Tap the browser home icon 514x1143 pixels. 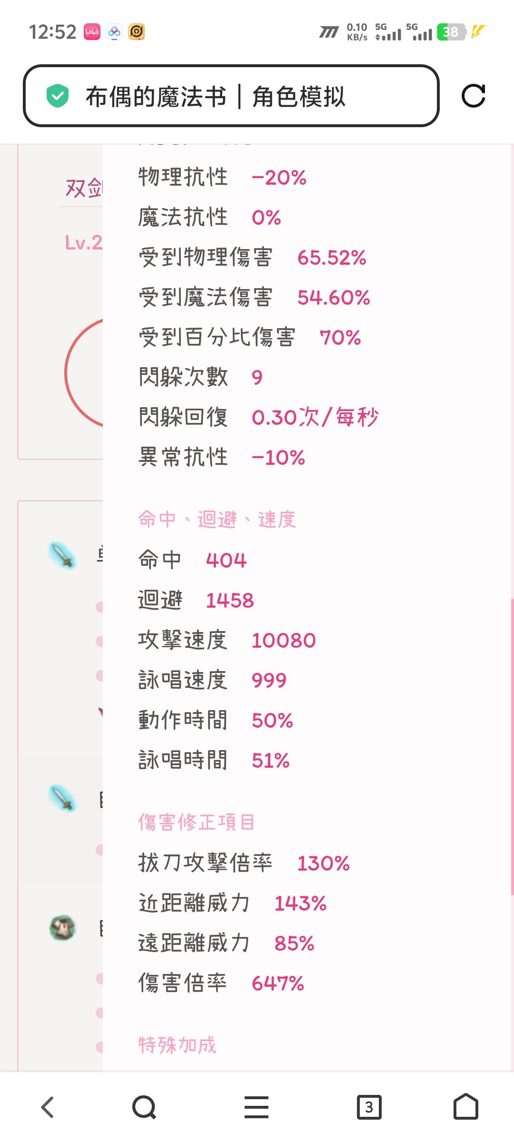coord(465,1106)
